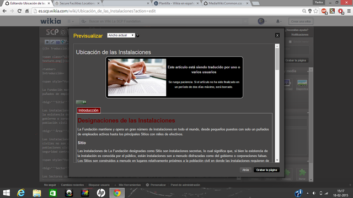Click the translation notice writing-hand image
The width and height of the screenshot is (353, 198).
point(137,78)
